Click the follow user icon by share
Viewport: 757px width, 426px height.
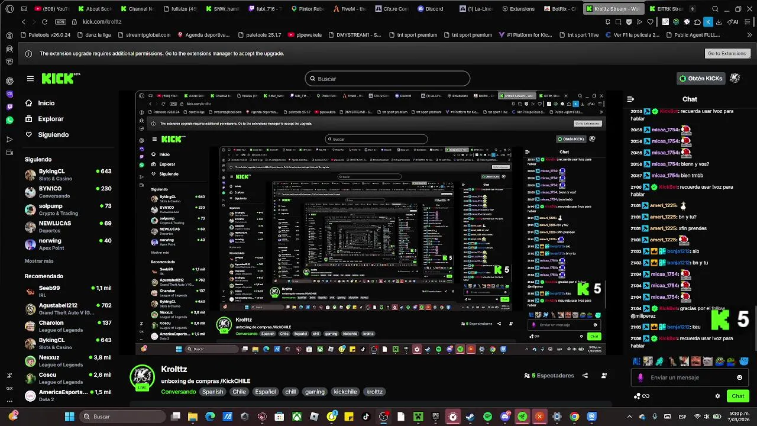pyautogui.click(x=604, y=376)
